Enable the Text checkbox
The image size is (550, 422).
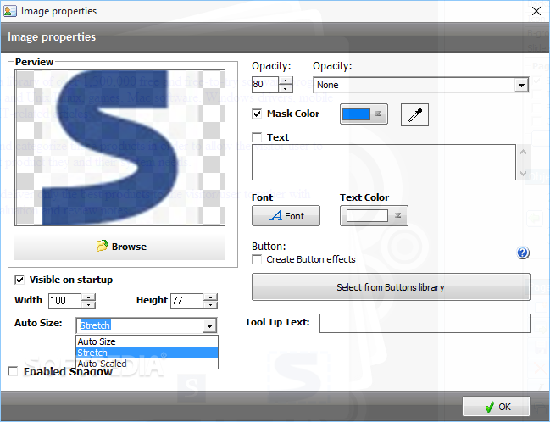tap(257, 137)
